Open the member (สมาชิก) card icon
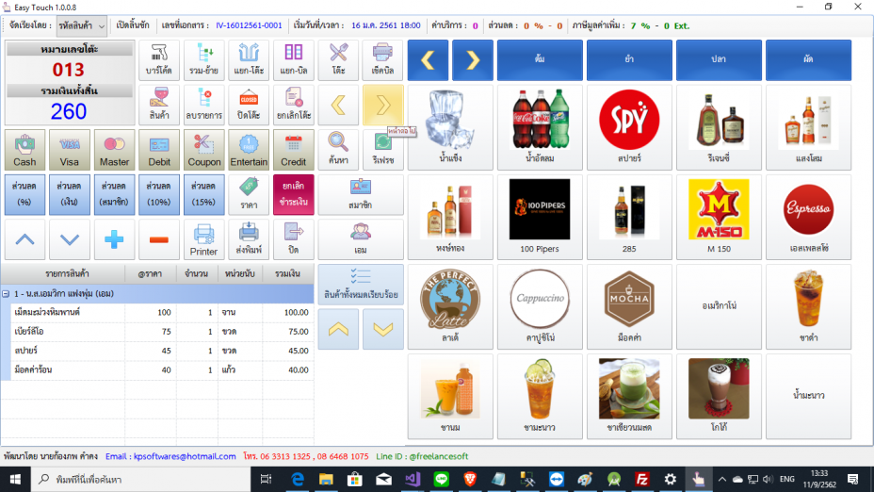This screenshot has height=492, width=874. [361, 195]
